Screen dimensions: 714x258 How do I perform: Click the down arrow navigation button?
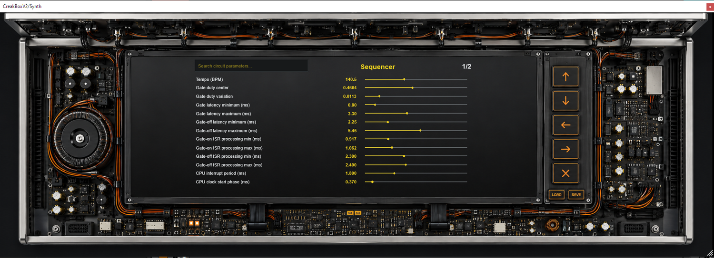pyautogui.click(x=565, y=101)
